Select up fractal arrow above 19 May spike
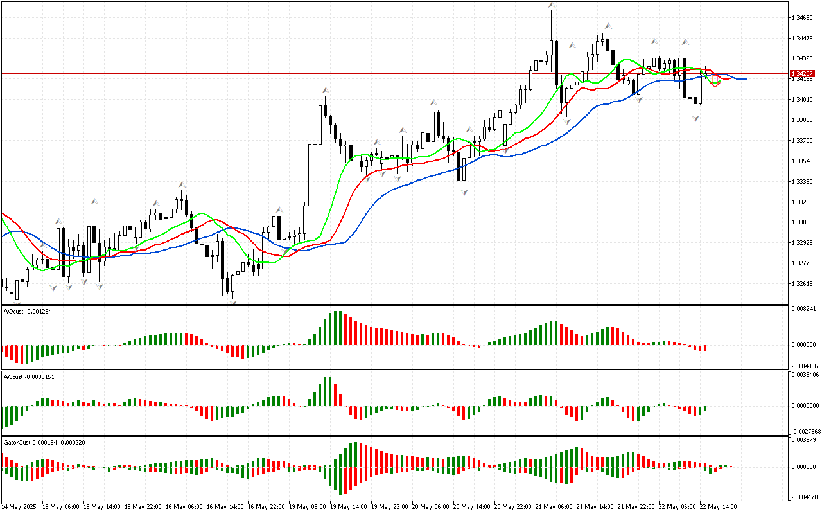Viewport: 822px width, 514px height. click(326, 91)
